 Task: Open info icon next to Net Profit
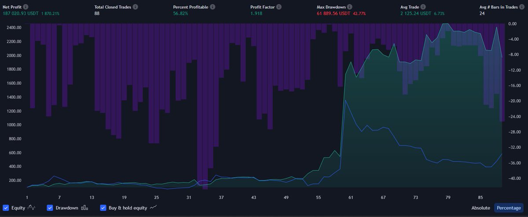pyautogui.click(x=26, y=7)
